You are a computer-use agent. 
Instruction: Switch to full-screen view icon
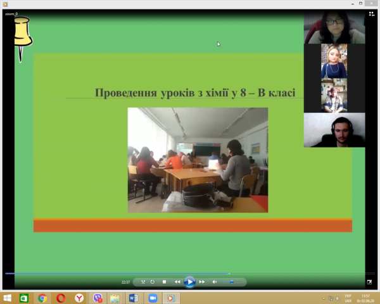click(369, 282)
